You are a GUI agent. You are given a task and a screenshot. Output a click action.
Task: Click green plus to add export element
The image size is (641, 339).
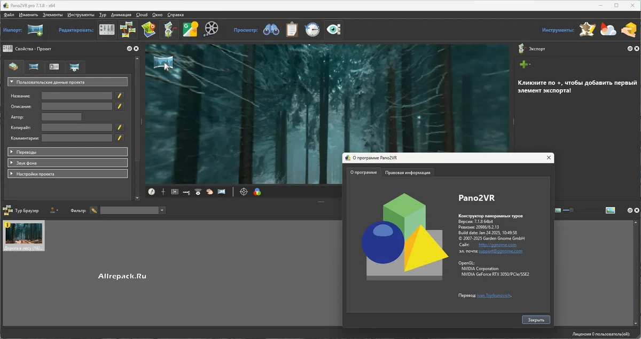523,64
